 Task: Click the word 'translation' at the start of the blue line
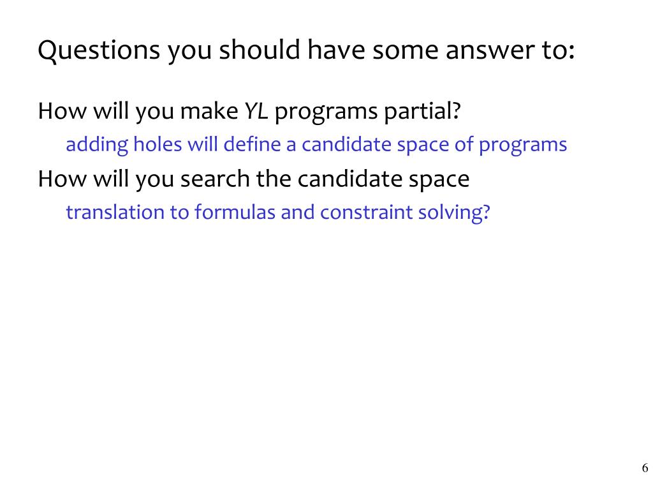115,212
